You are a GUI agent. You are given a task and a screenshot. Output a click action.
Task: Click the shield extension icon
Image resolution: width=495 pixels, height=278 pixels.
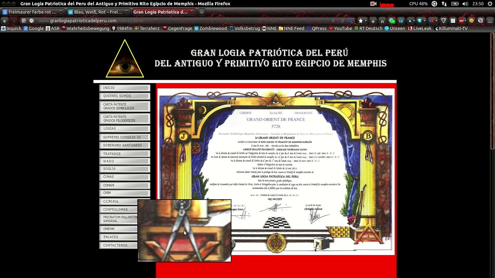(444, 21)
